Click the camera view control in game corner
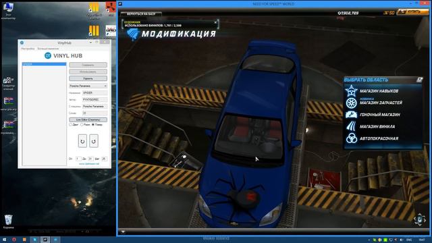The height and width of the screenshot is (243, 432). [420, 219]
